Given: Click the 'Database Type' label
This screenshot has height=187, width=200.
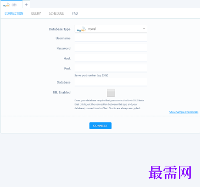Looking at the screenshot, I should tap(60, 29).
